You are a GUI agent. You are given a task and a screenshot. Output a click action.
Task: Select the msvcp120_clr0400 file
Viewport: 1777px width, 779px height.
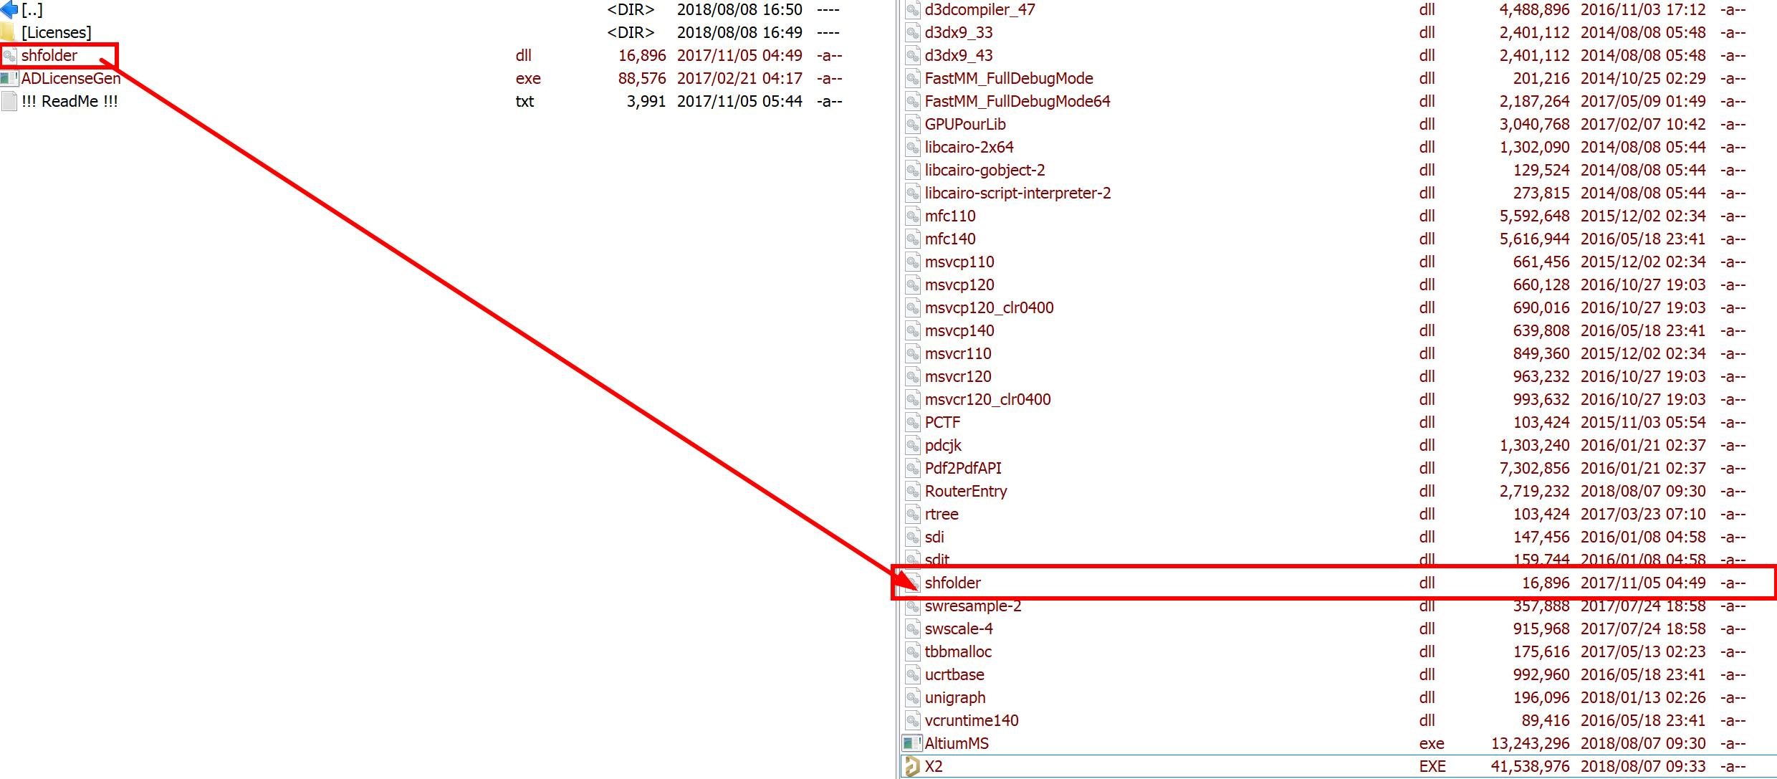[989, 308]
